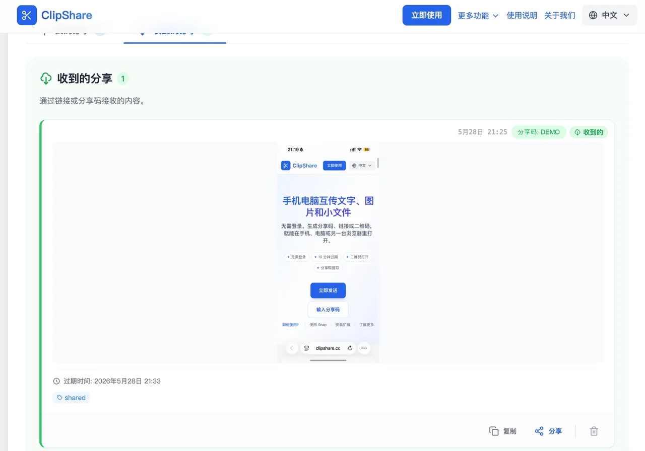Screen dimensions: 645x451
Task: Open the 关于我们 page
Action: point(559,16)
